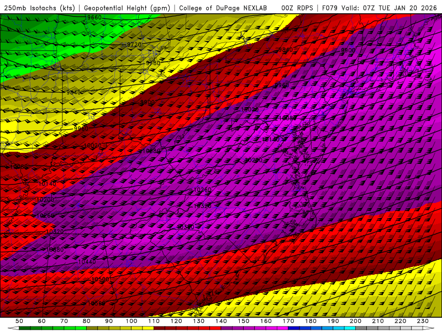Click the 10560 height contour label
The height and width of the screenshot is (331, 442).
coord(96,303)
